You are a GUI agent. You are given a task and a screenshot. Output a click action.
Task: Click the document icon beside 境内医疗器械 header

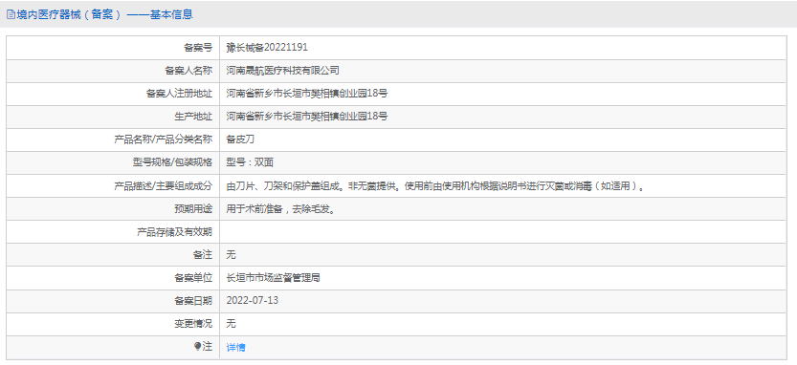coord(11,14)
